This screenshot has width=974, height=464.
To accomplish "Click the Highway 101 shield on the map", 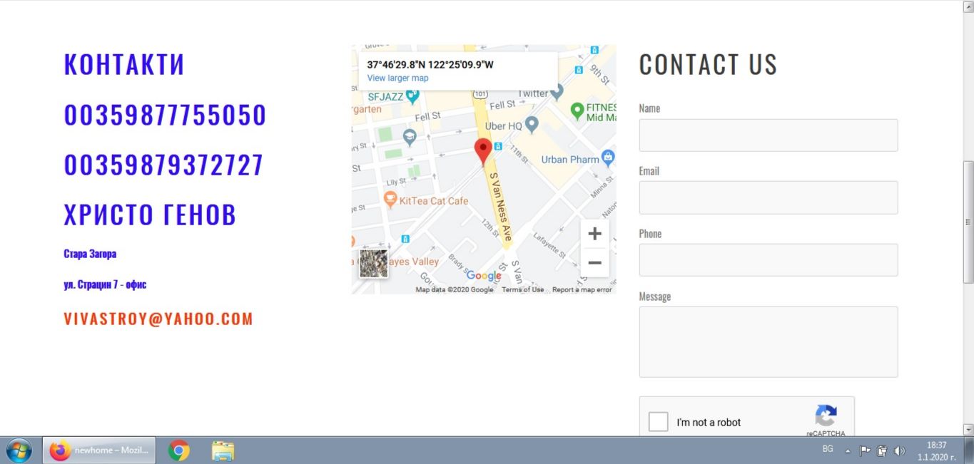I will [x=480, y=93].
